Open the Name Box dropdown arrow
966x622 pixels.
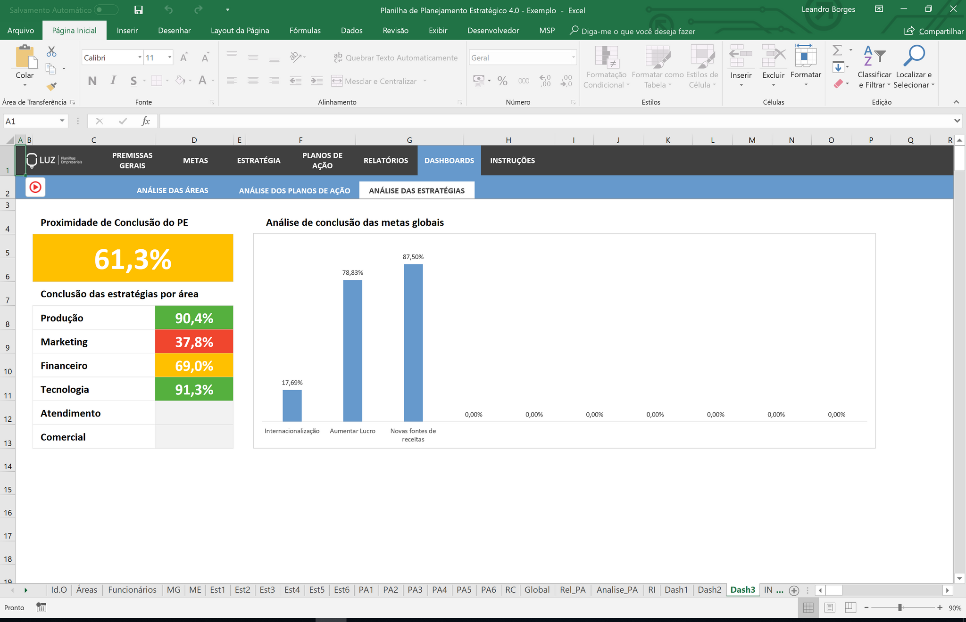point(62,121)
